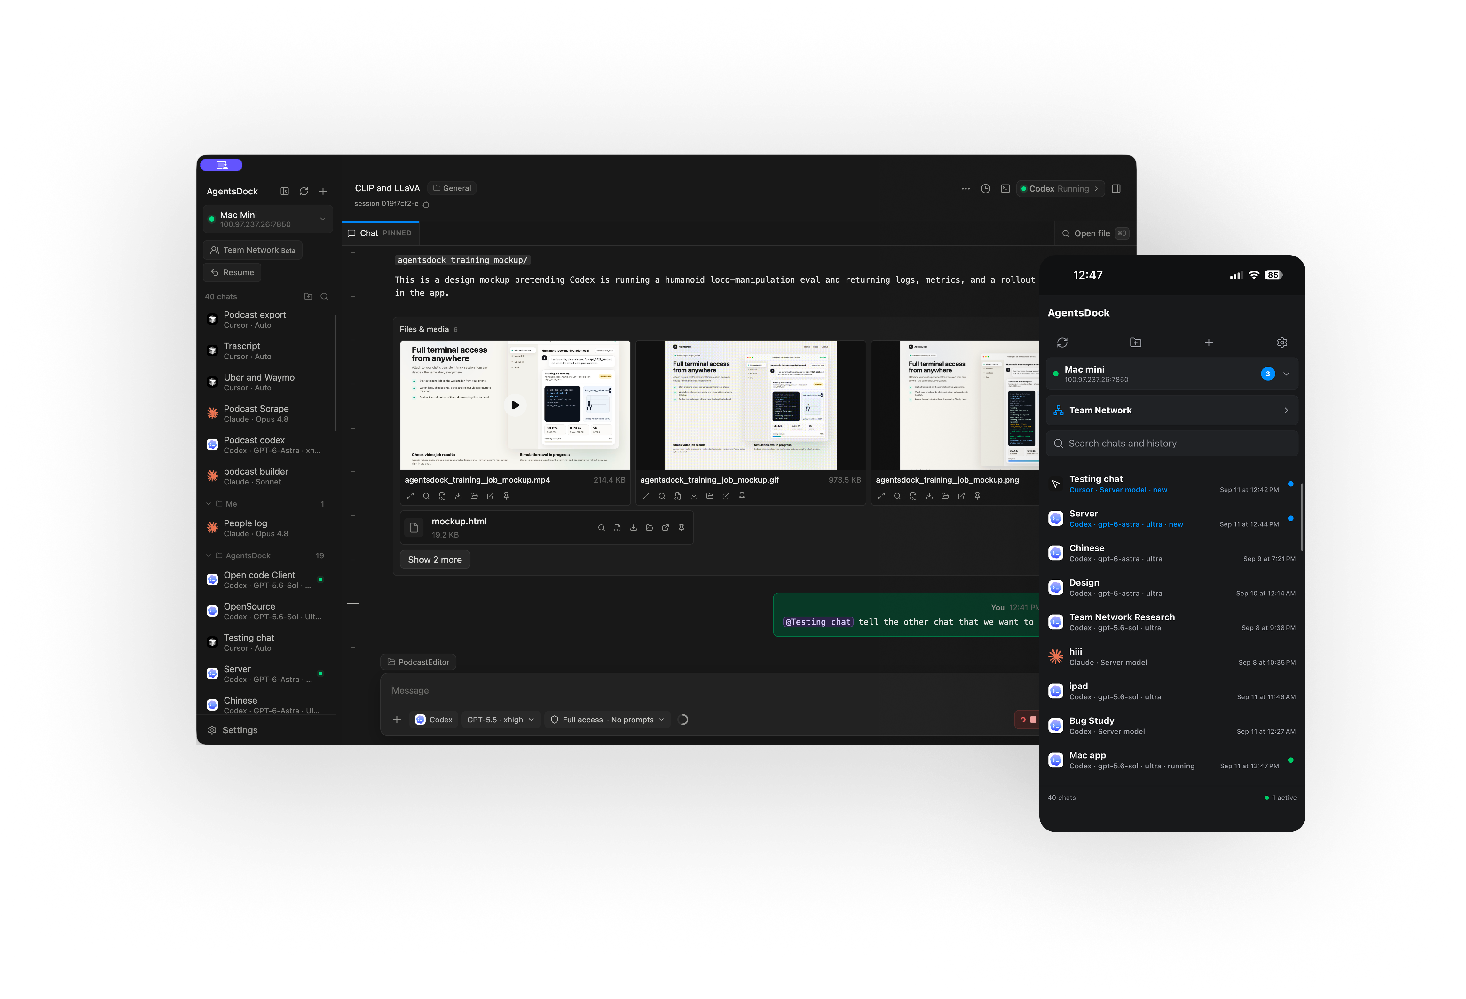Click the PodcastEditor folder chip

[418, 662]
